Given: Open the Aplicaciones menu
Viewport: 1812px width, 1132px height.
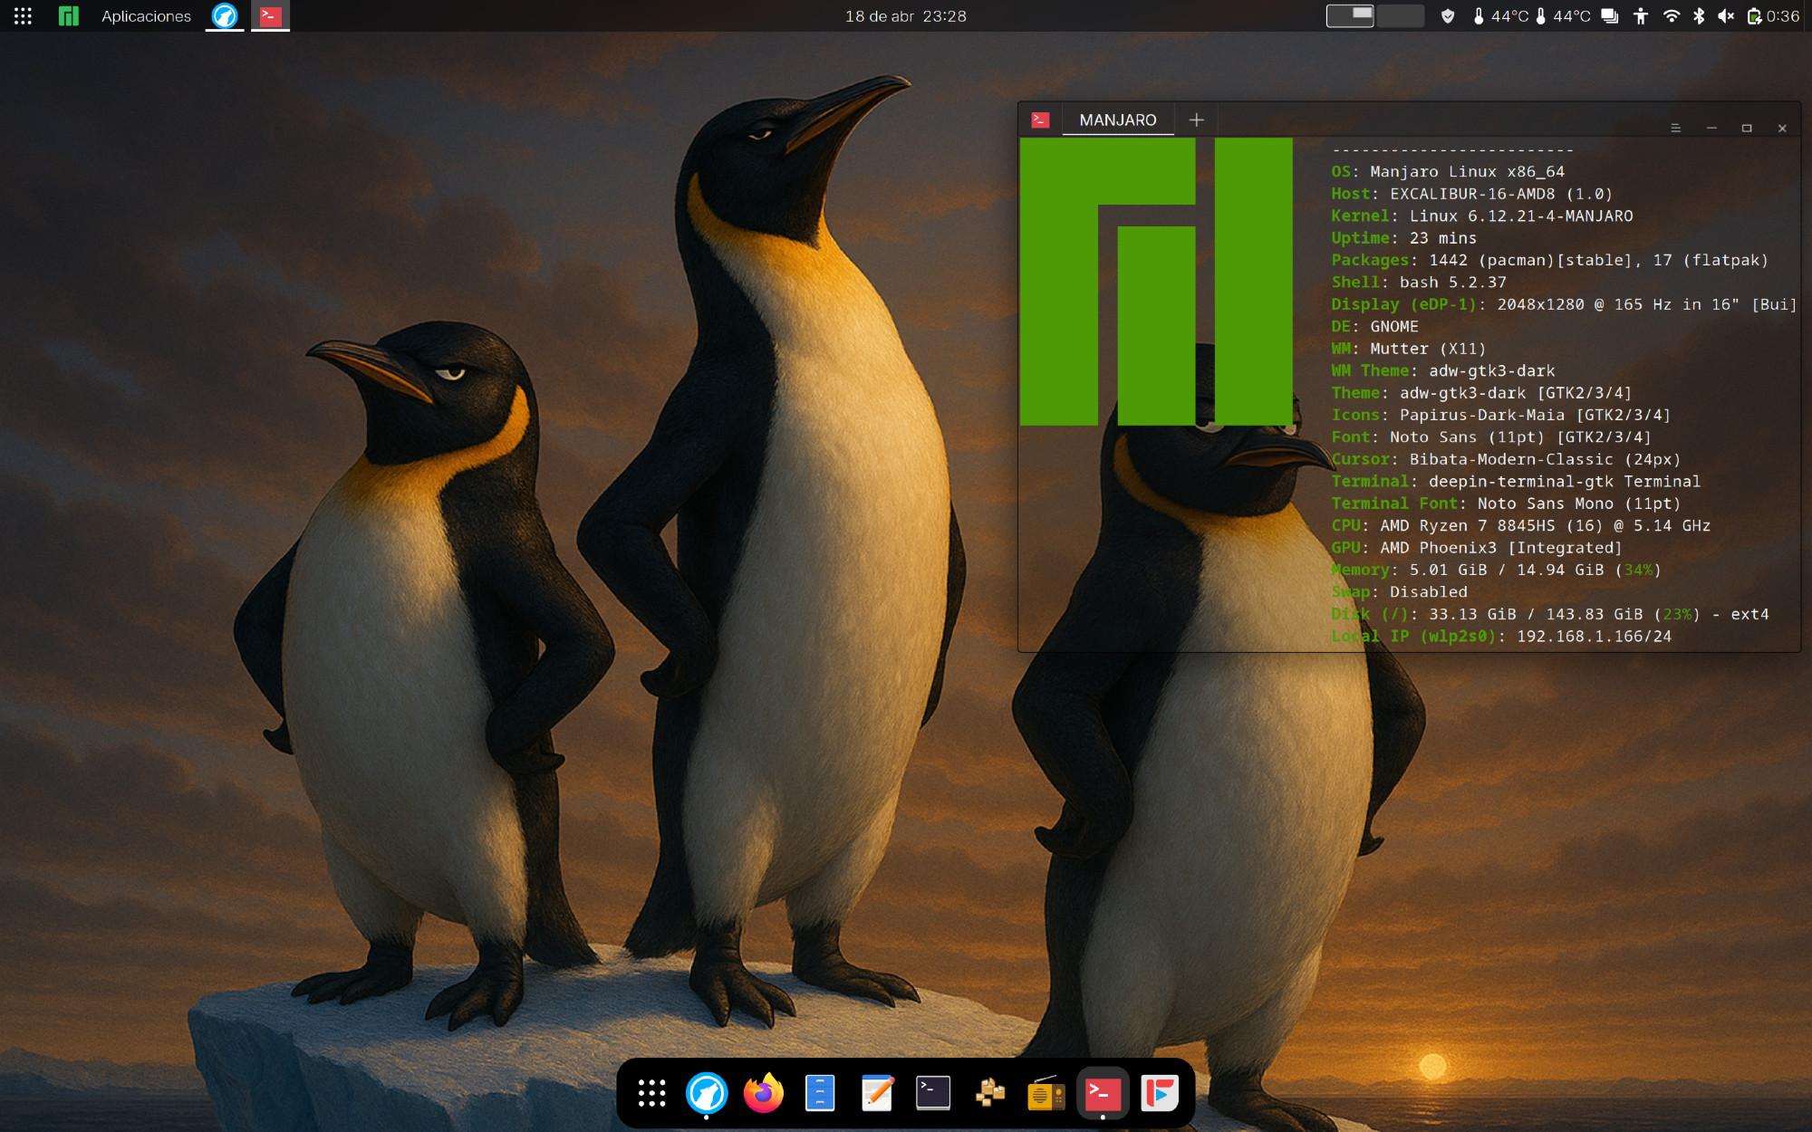Looking at the screenshot, I should click(146, 15).
